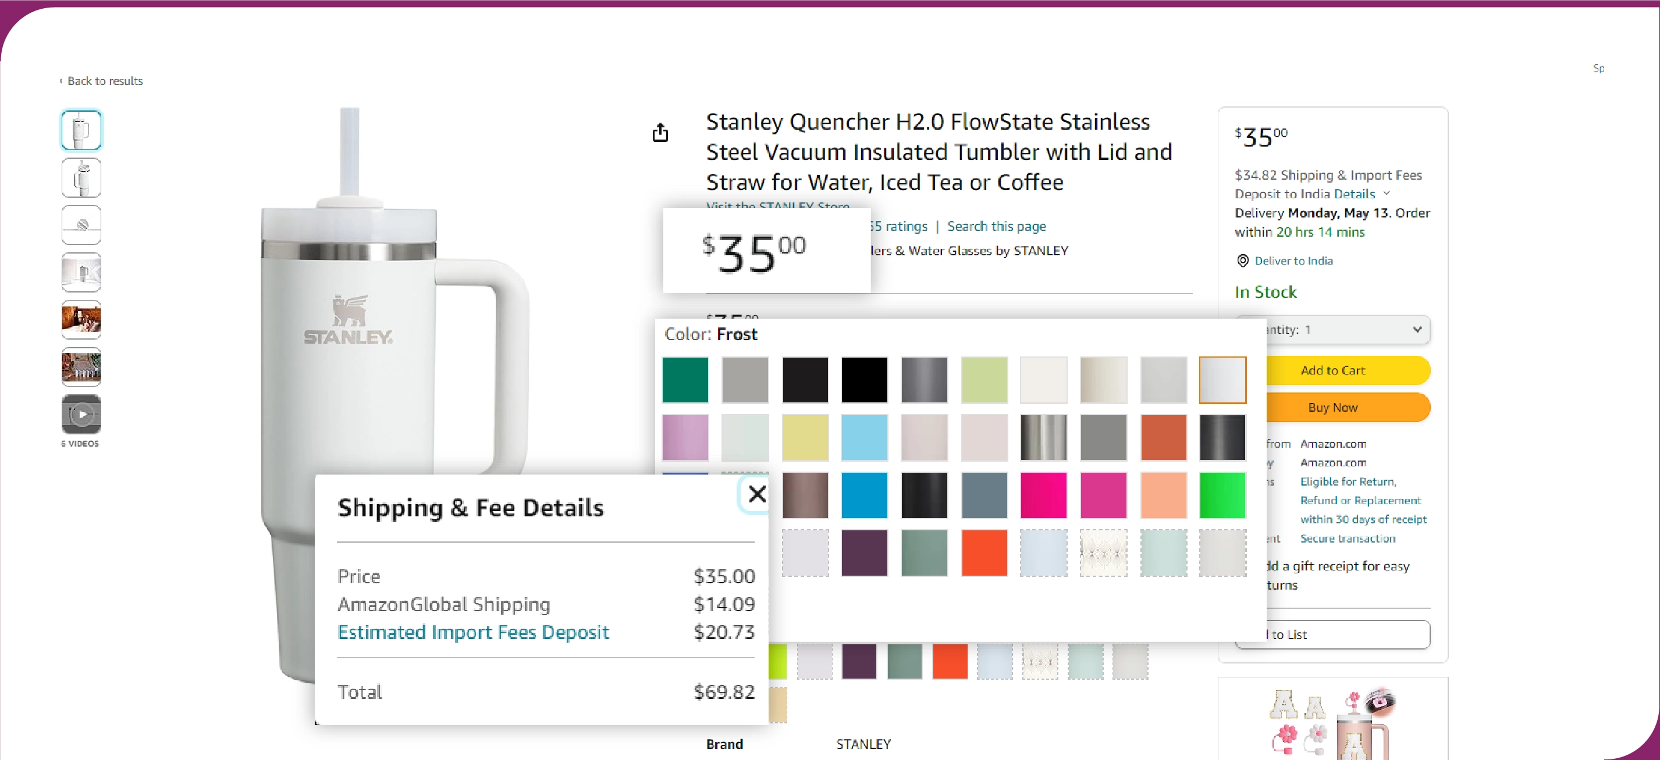View the second product thumbnail image
1660x760 pixels.
81,178
